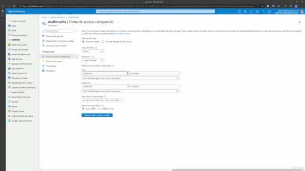305x171 pixels.
Task: Click Crear un recurso plus icon
Action: [9, 21]
